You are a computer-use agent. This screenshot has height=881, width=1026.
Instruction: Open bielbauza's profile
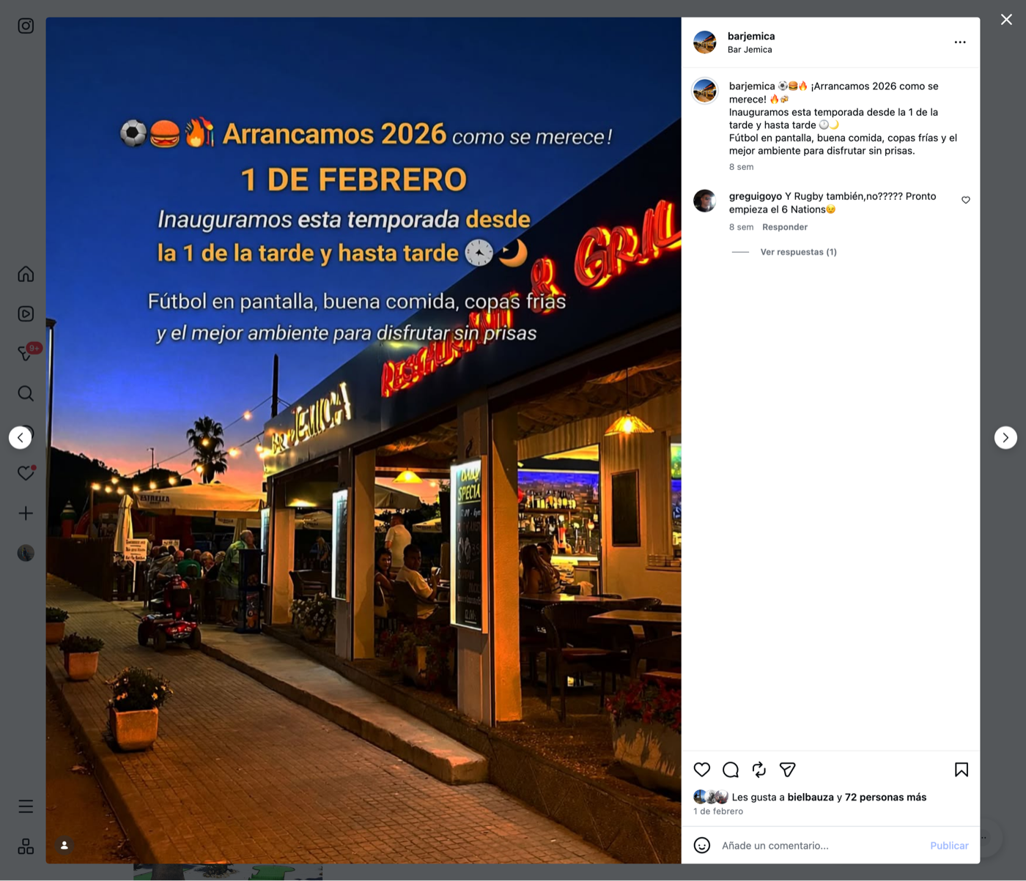click(811, 797)
